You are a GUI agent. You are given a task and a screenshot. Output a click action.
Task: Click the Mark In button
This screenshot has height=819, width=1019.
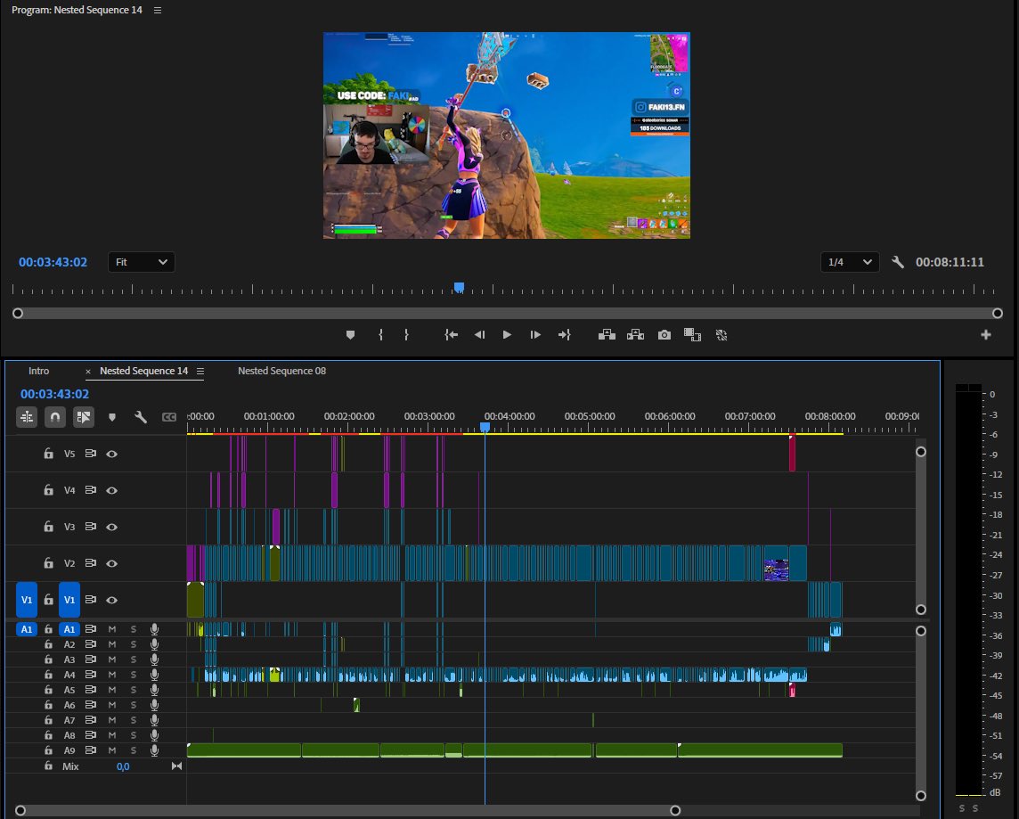pyautogui.click(x=380, y=335)
